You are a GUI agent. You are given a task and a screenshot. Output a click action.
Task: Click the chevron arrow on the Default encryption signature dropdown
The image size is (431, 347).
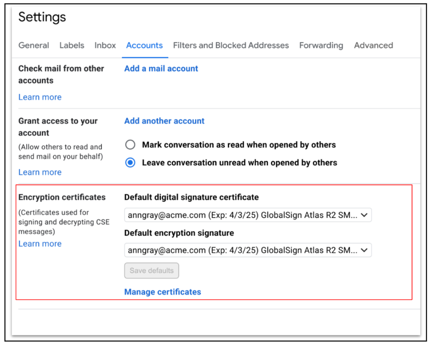(x=364, y=250)
